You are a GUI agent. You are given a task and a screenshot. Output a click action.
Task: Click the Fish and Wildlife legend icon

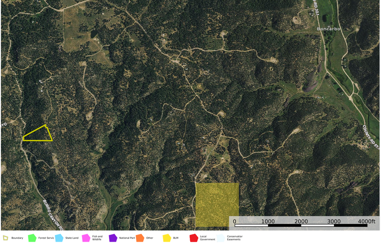(x=86, y=238)
